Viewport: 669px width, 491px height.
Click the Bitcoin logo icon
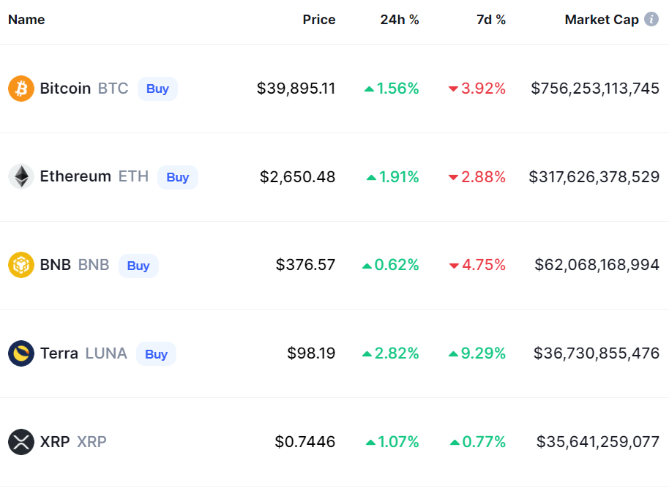(x=21, y=89)
